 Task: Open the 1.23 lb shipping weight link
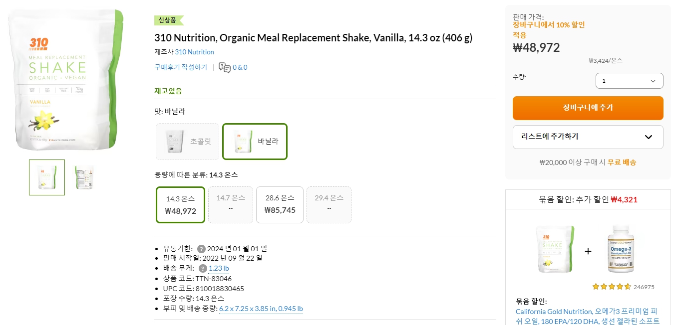tap(219, 268)
